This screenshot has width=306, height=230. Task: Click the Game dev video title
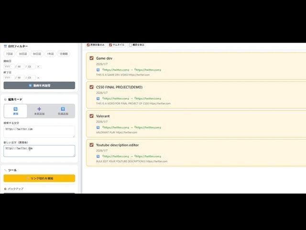pyautogui.click(x=104, y=58)
